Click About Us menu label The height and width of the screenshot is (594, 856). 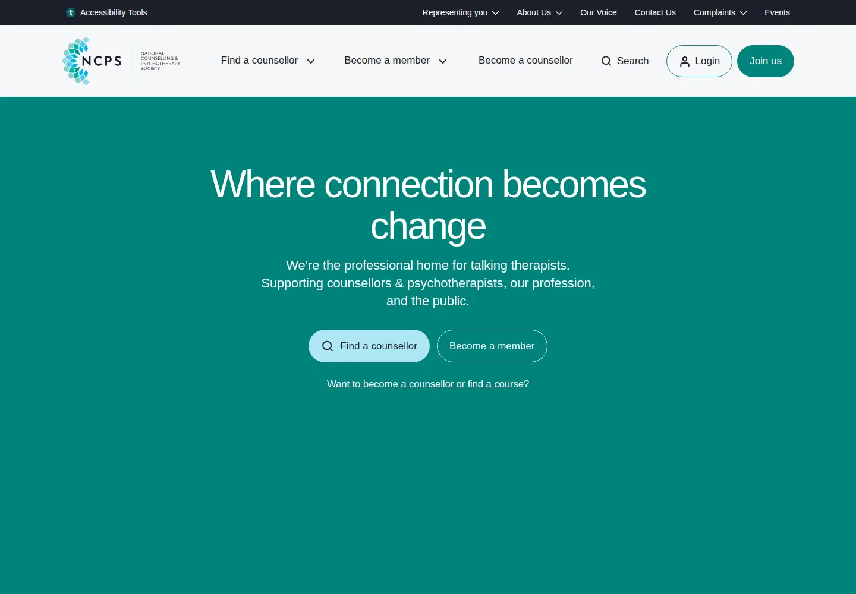point(534,12)
